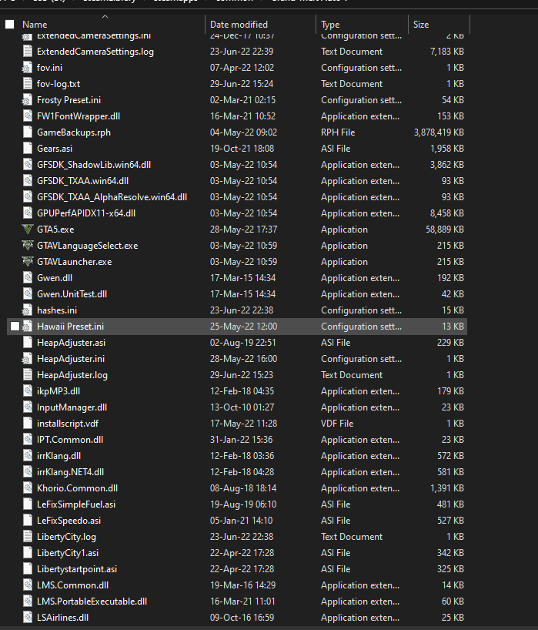Select the Frosty Preset.ini gear icon

click(28, 100)
